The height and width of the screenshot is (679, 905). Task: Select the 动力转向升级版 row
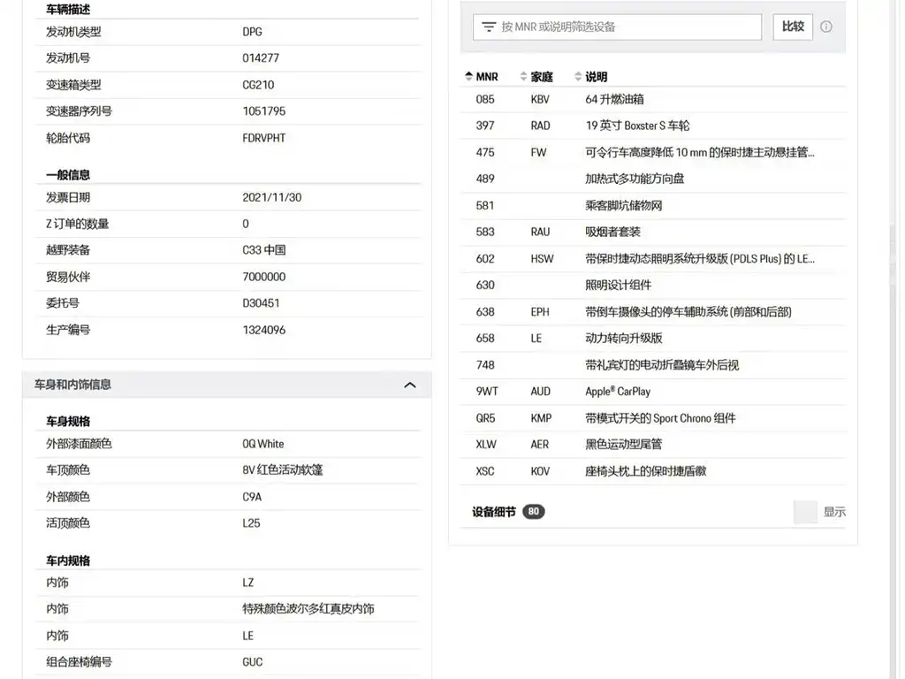click(653, 339)
